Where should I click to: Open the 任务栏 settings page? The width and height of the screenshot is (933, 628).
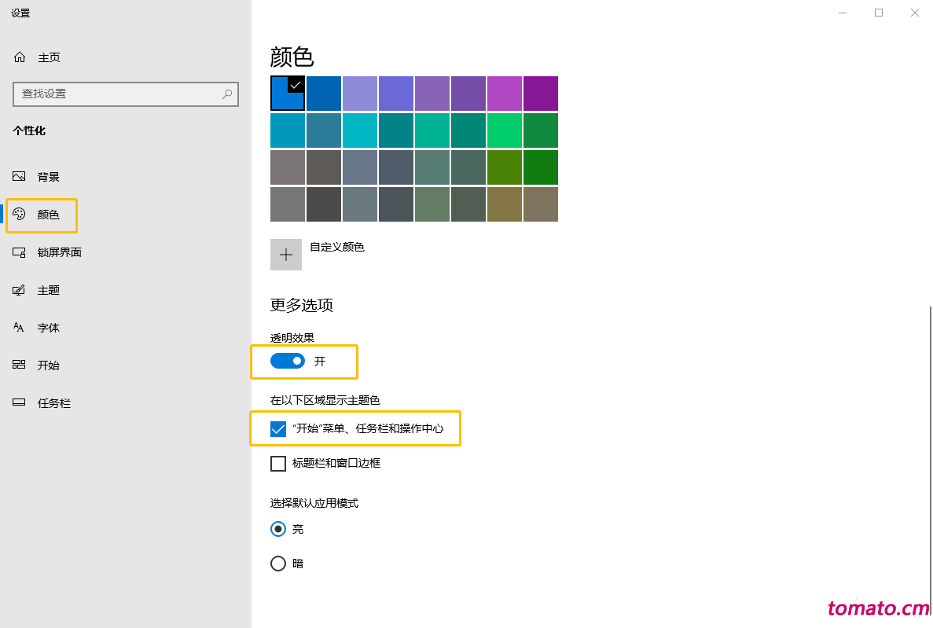point(53,403)
